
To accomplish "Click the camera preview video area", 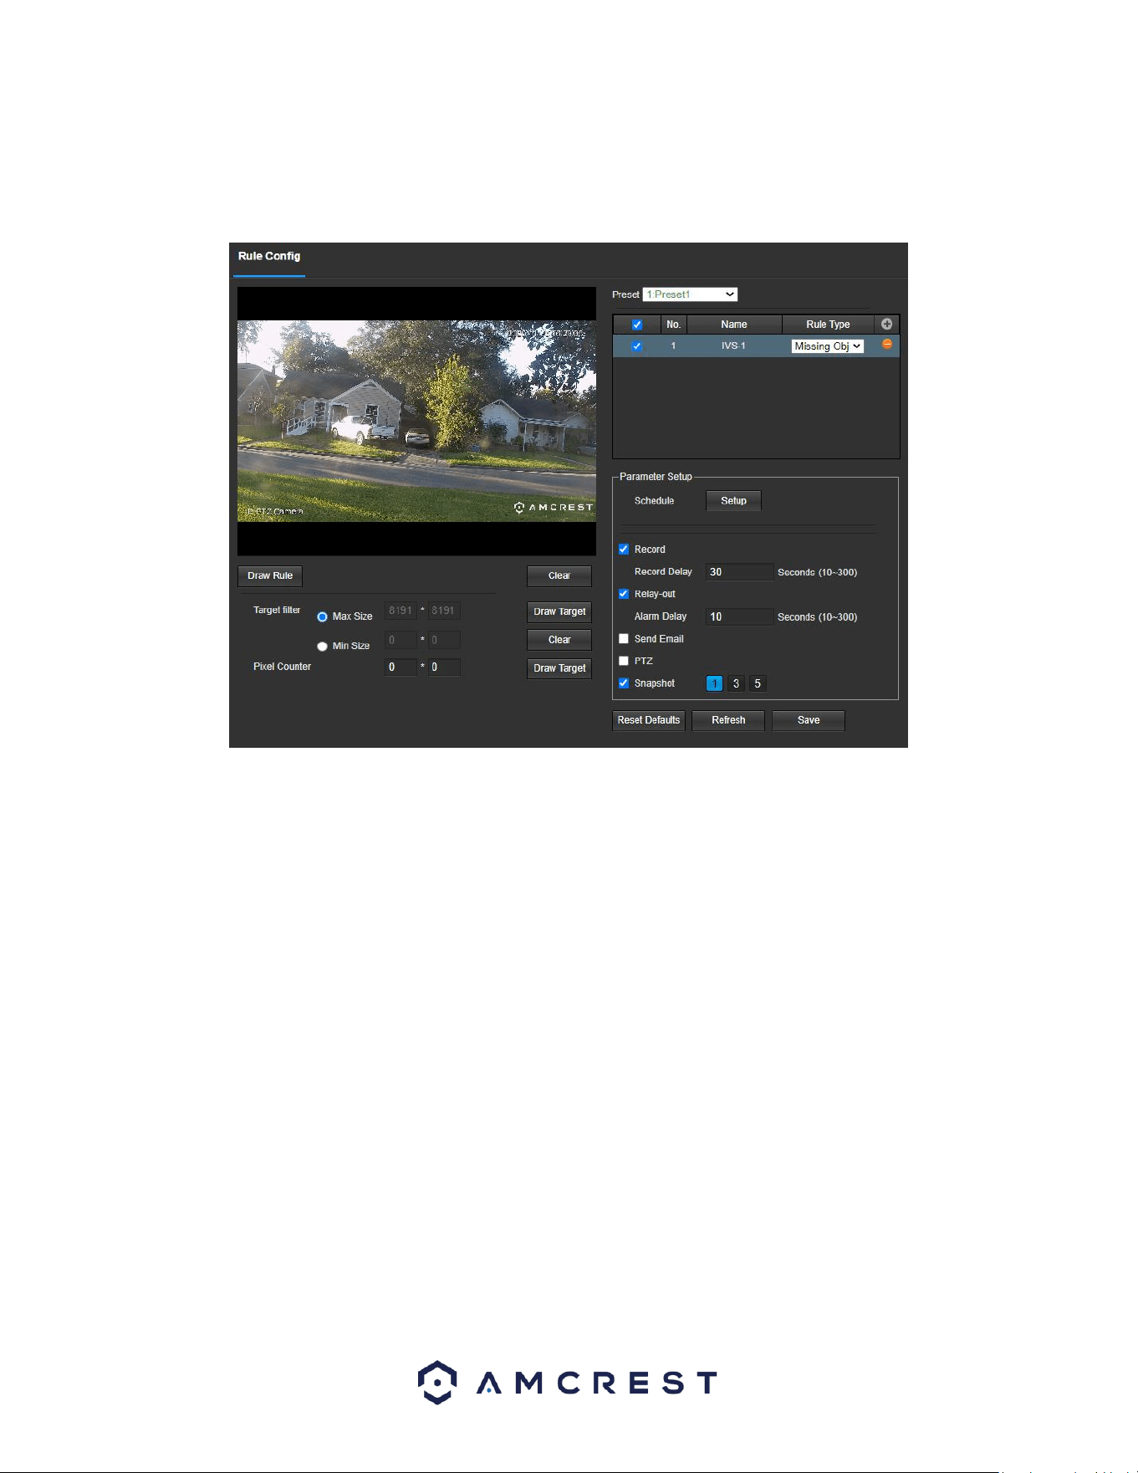I will tap(416, 421).
